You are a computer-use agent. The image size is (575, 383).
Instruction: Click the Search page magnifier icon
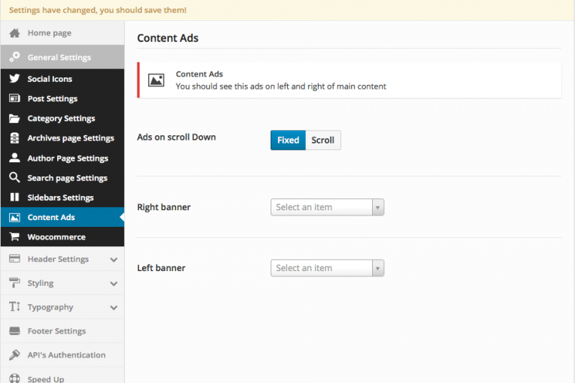pyautogui.click(x=15, y=177)
